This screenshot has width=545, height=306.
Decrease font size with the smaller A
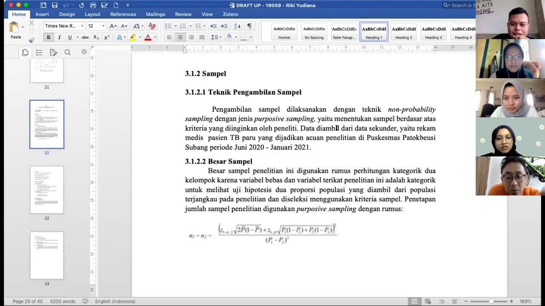(x=123, y=26)
